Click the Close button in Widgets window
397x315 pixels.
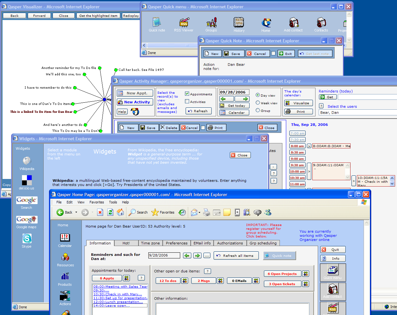(x=240, y=155)
